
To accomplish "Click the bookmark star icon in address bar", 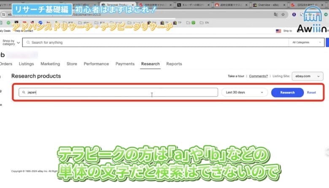I will 283,14.
